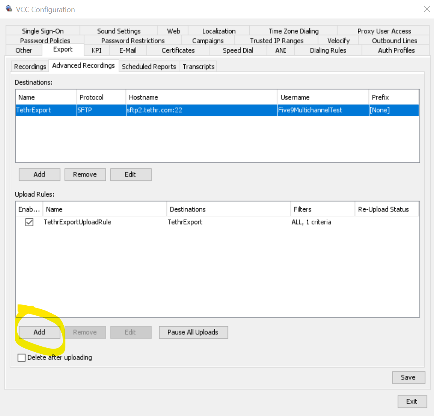
Task: Switch to the Certificates tab
Action: 178,50
